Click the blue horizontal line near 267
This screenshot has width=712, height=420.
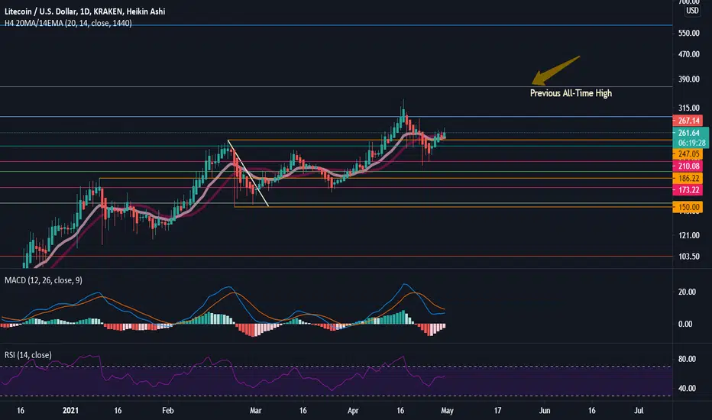(x=336, y=117)
